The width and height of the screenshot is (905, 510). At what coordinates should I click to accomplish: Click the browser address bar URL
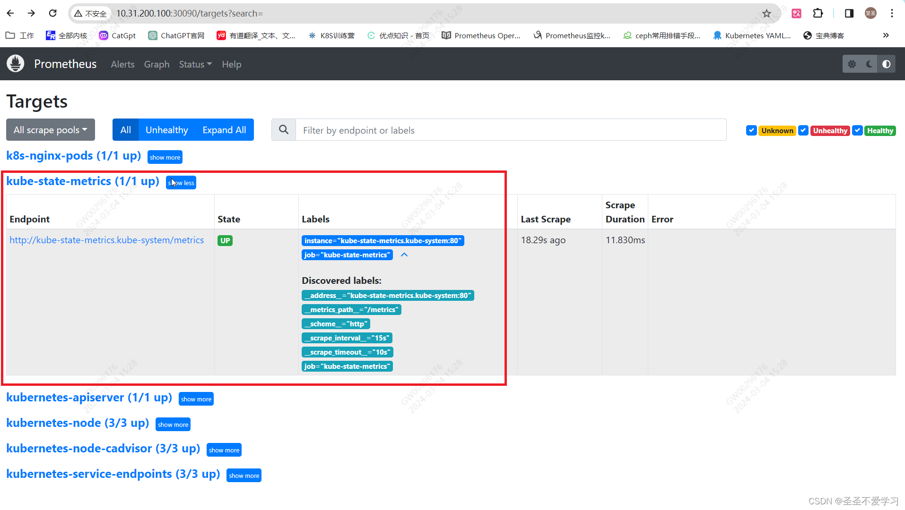pos(190,14)
